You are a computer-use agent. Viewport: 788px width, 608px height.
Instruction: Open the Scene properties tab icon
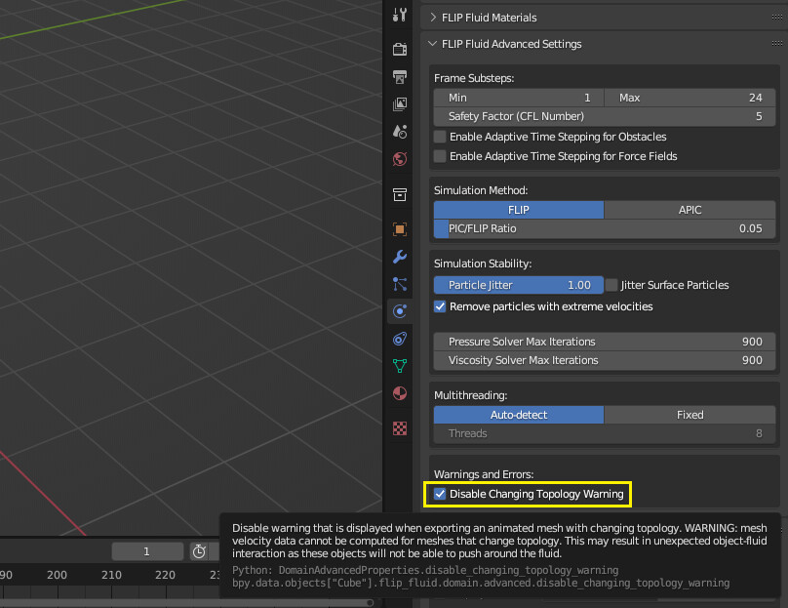pyautogui.click(x=400, y=132)
